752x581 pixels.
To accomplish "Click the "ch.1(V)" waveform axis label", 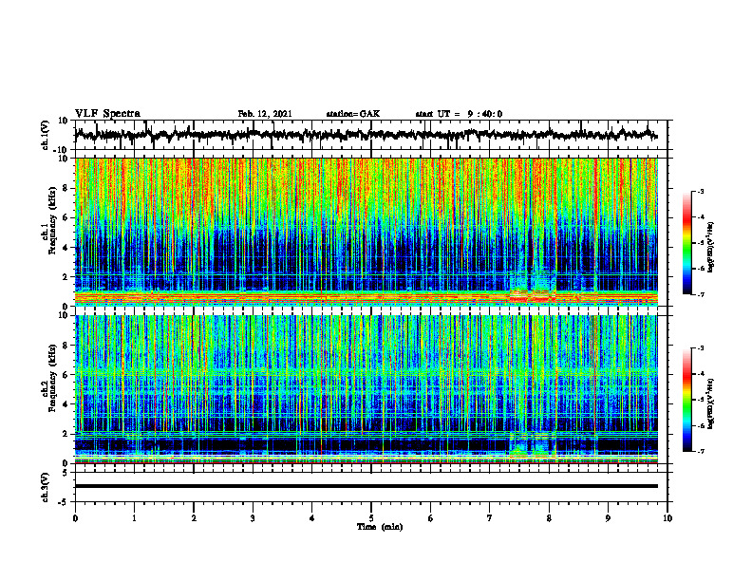I will coord(46,135).
